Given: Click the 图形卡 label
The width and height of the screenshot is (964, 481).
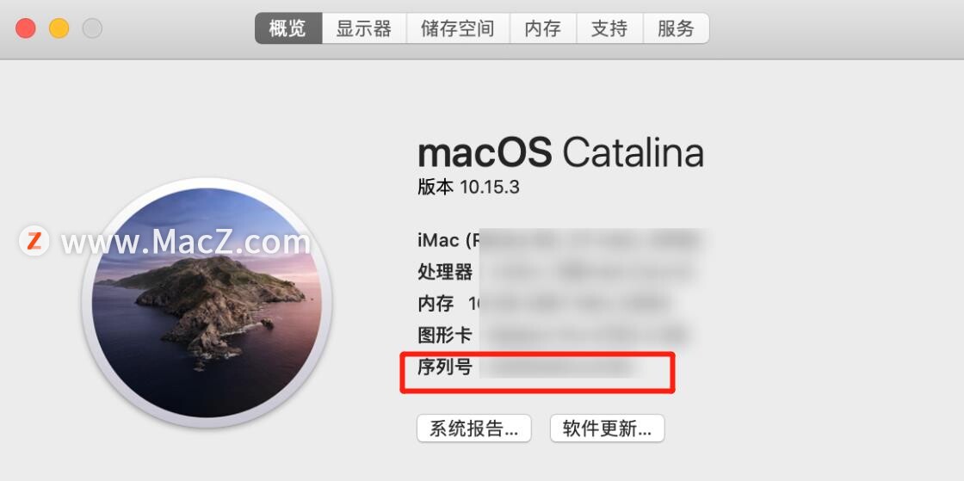Looking at the screenshot, I should coord(445,336).
